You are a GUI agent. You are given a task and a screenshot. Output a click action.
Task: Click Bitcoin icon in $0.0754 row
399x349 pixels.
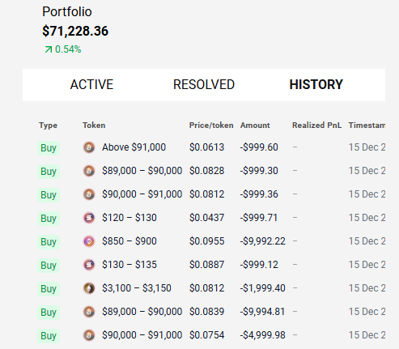point(89,335)
